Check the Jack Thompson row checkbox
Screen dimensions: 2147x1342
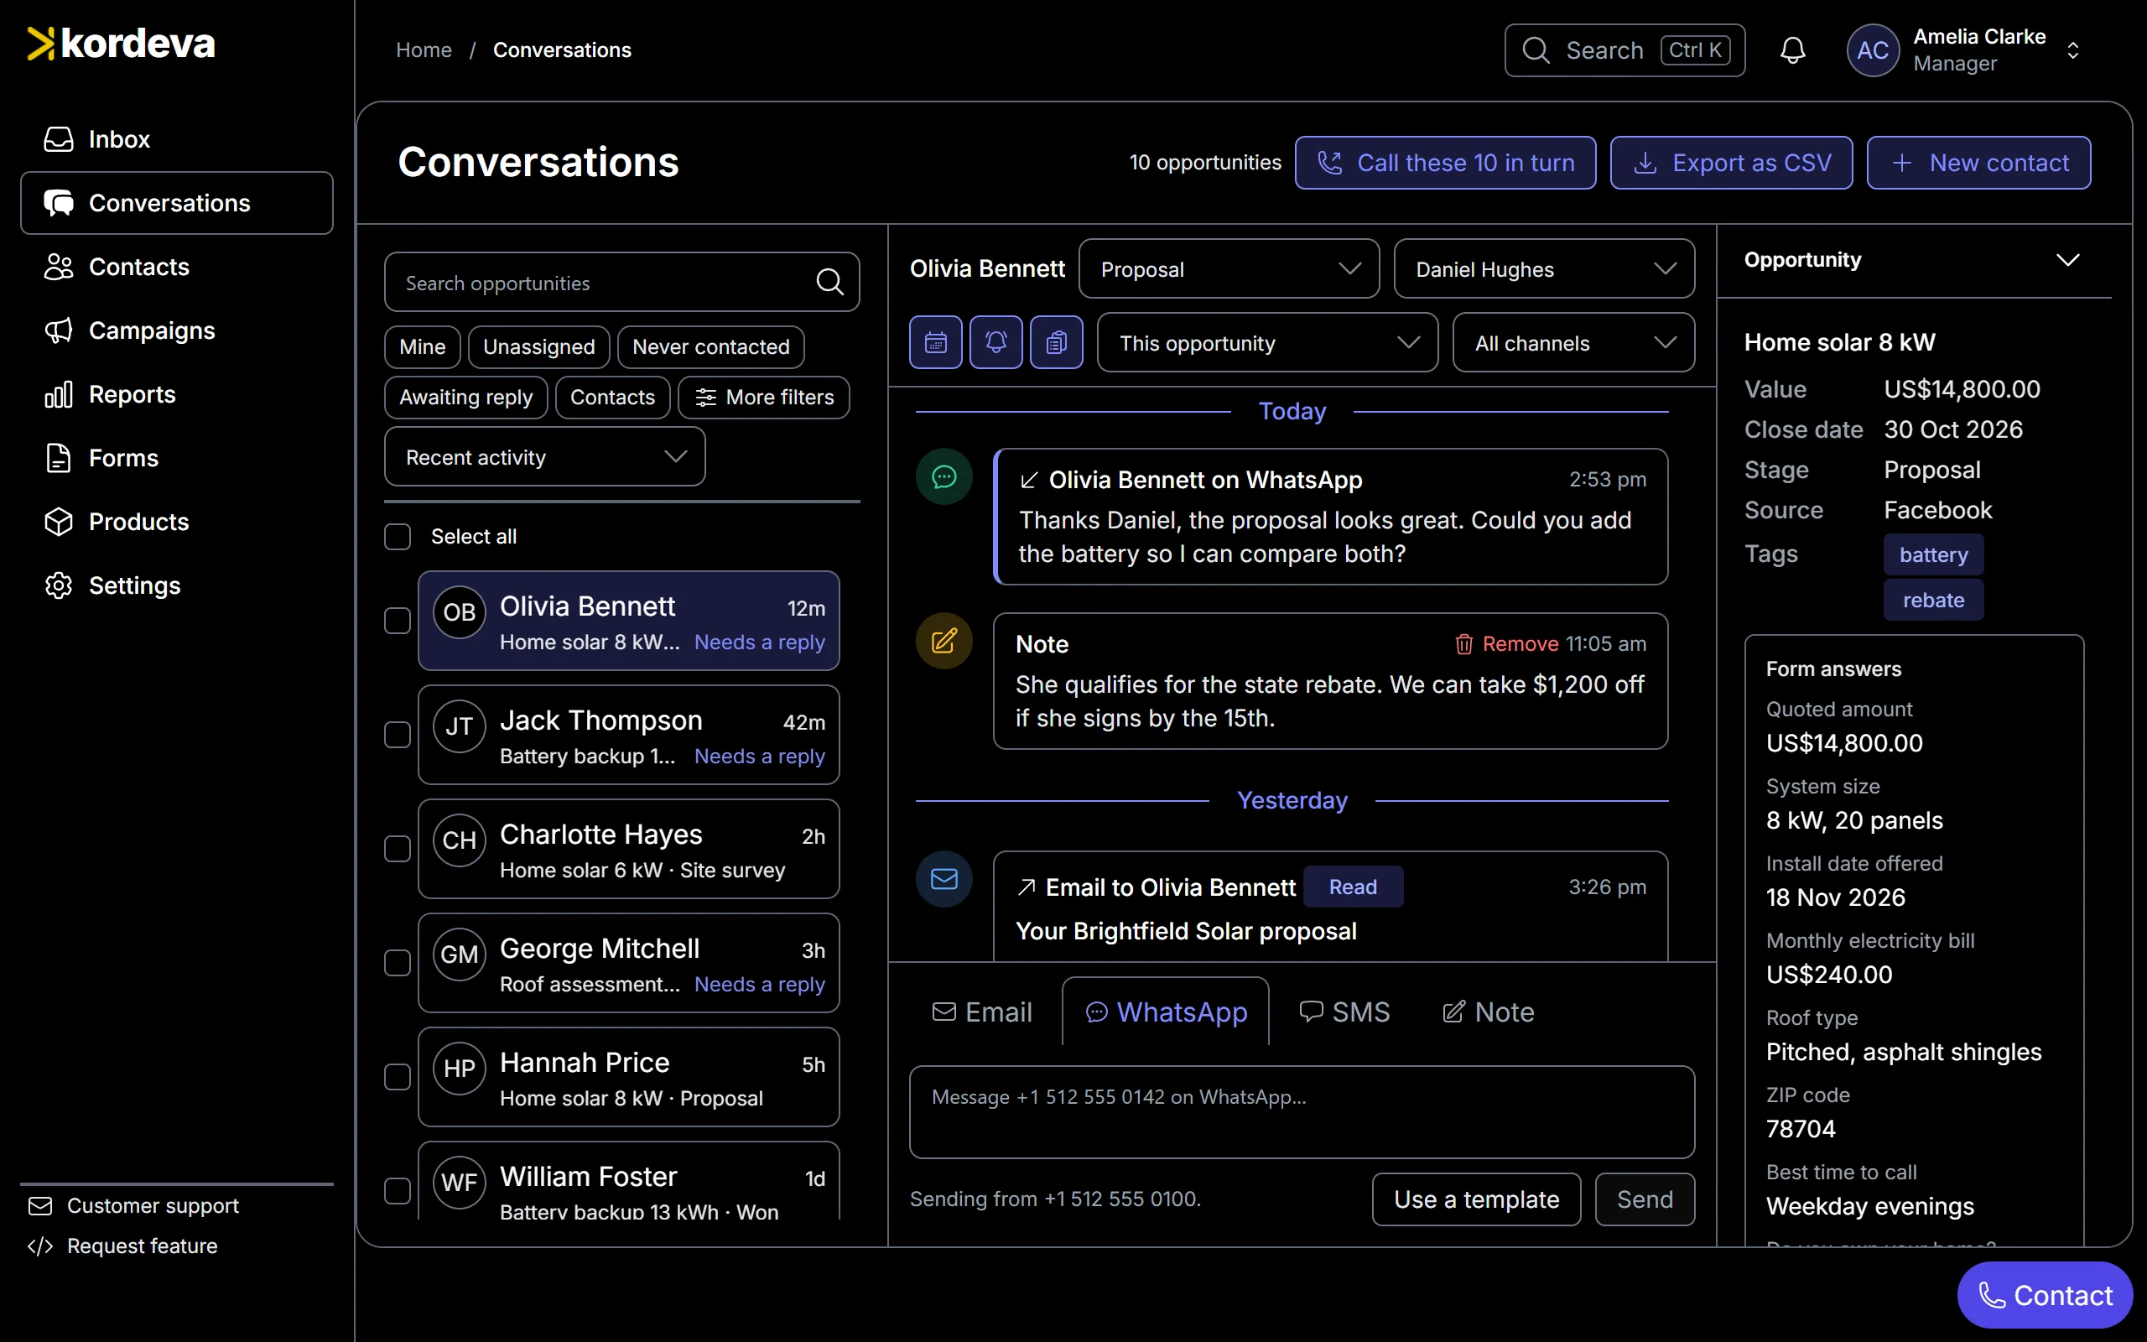398,735
